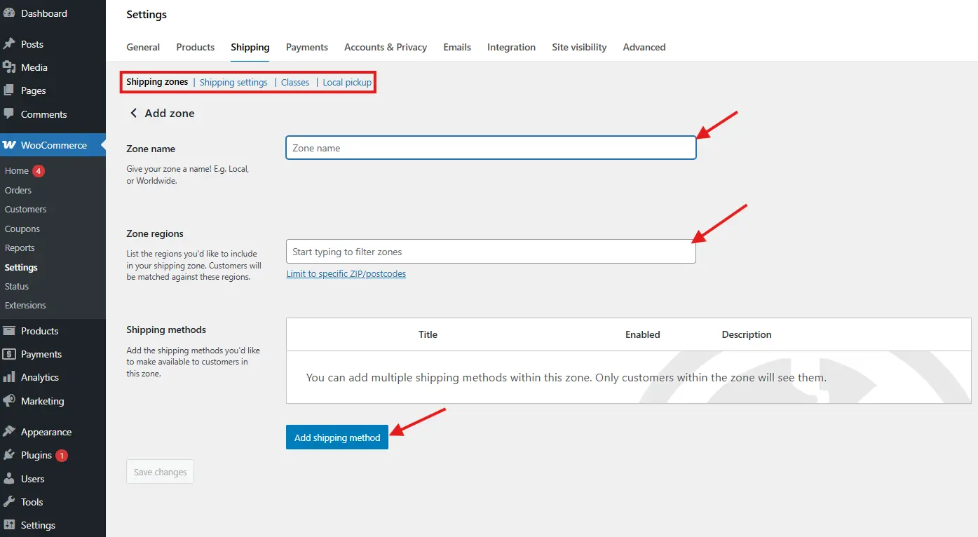The image size is (978, 537).
Task: Open the Accounts & Privacy tab
Action: coord(386,47)
